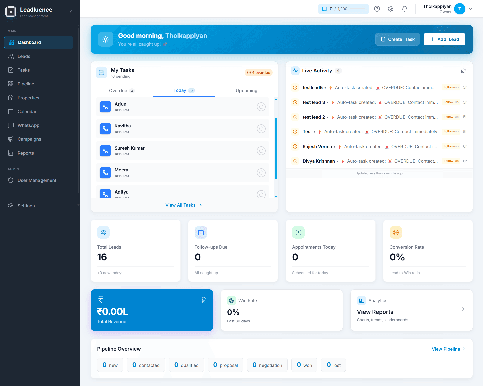
Task: Expand the Settings item in the sidebar
Action: tap(26, 205)
